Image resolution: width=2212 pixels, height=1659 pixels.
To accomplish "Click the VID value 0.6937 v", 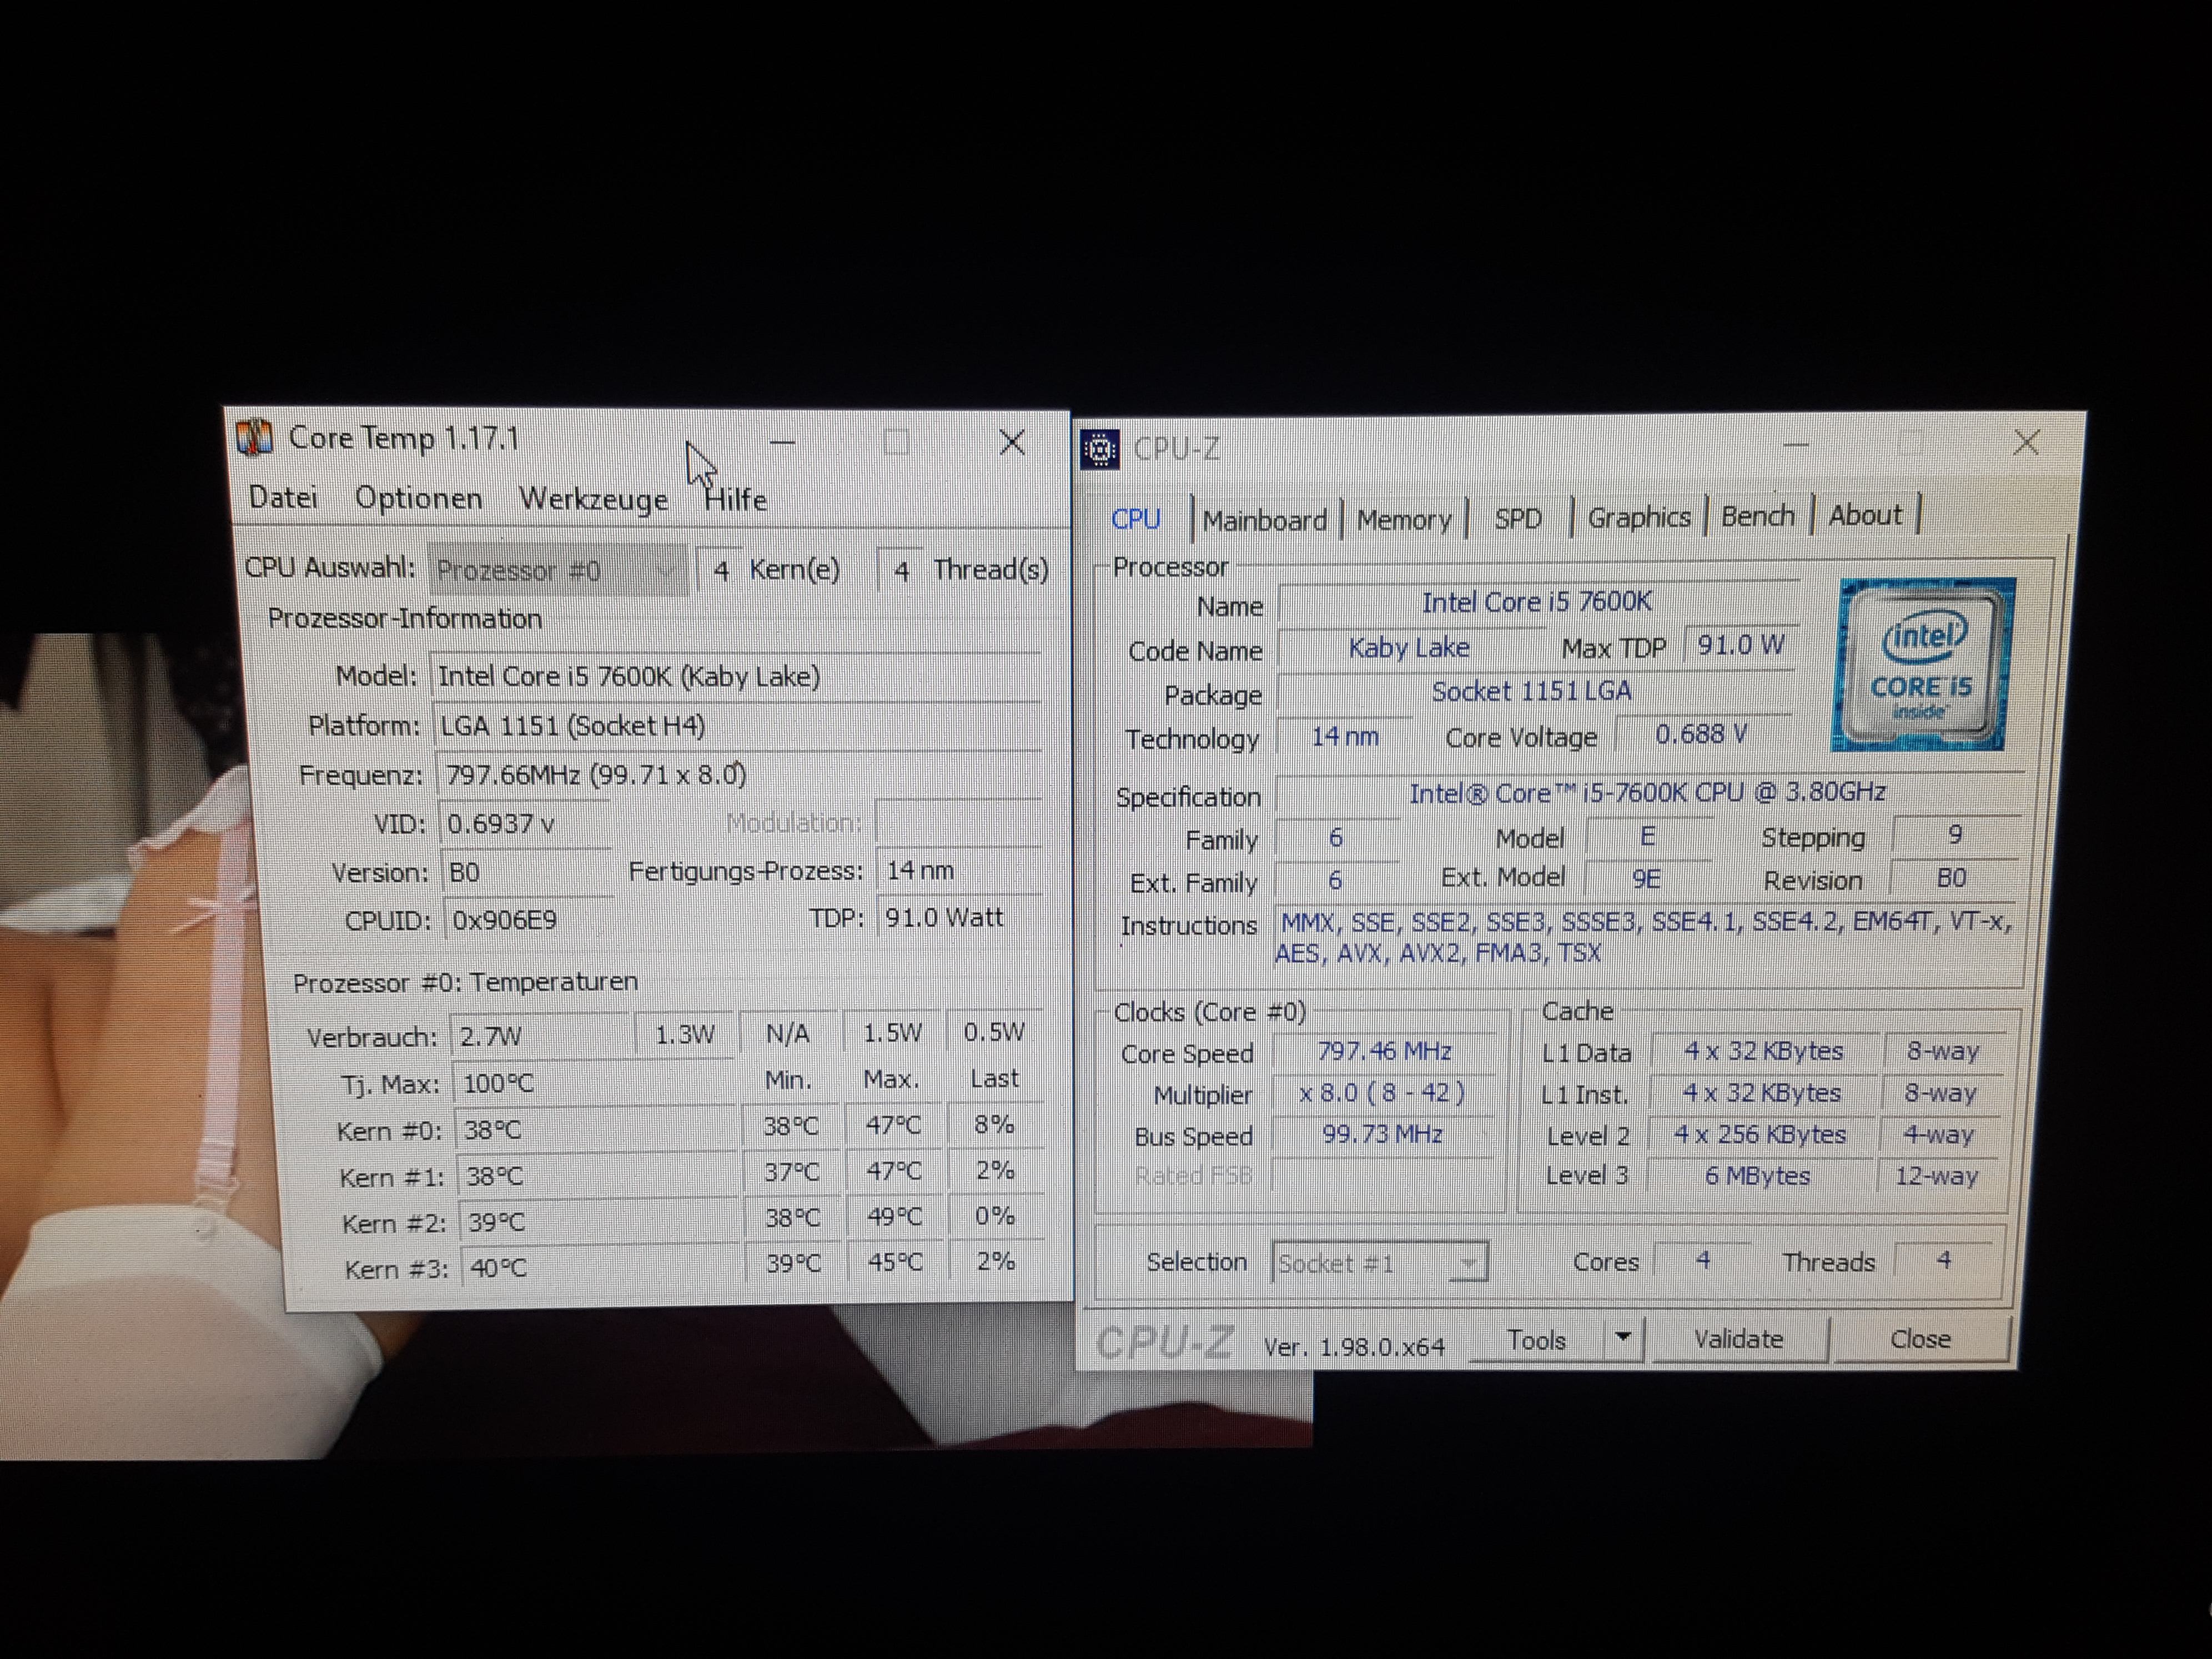I will click(x=524, y=824).
